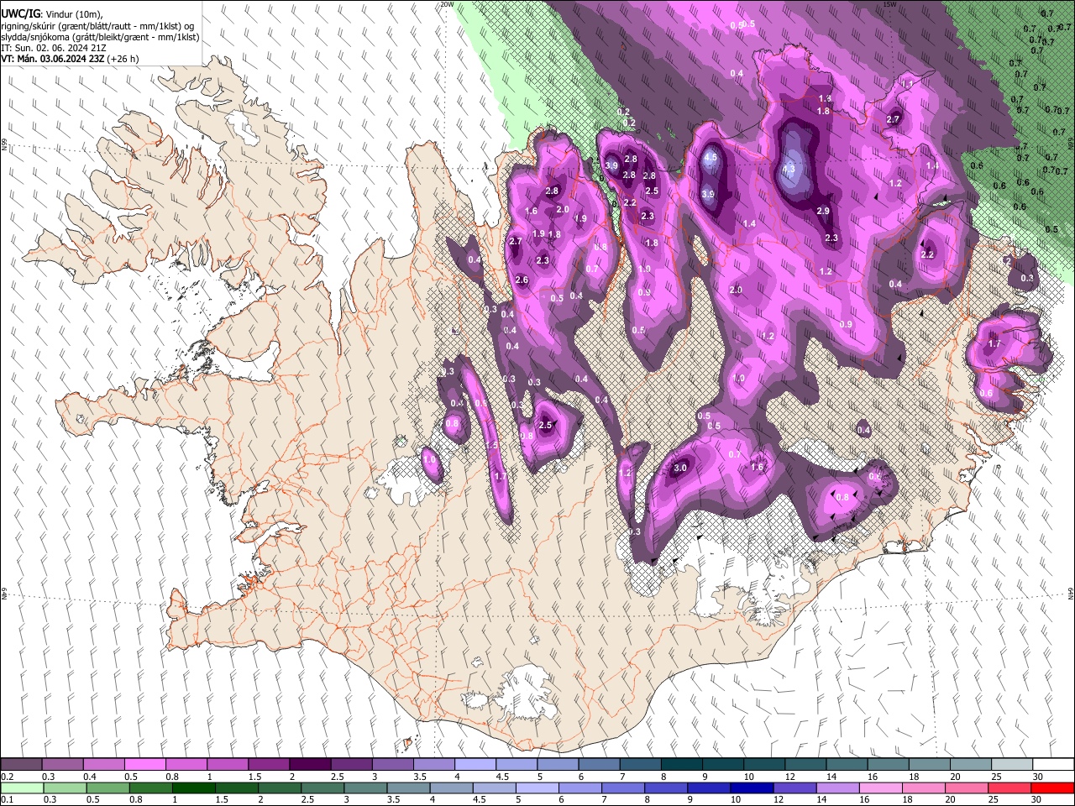
Task: Click the 1.3 value near the northern coast
Action: point(825,99)
